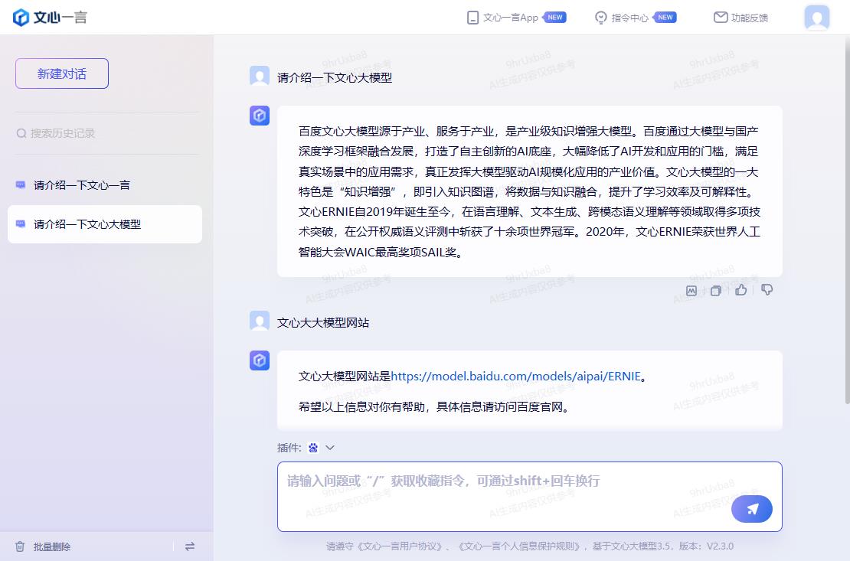
Task: Click search magnifier icon in sidebar
Action: pyautogui.click(x=21, y=133)
